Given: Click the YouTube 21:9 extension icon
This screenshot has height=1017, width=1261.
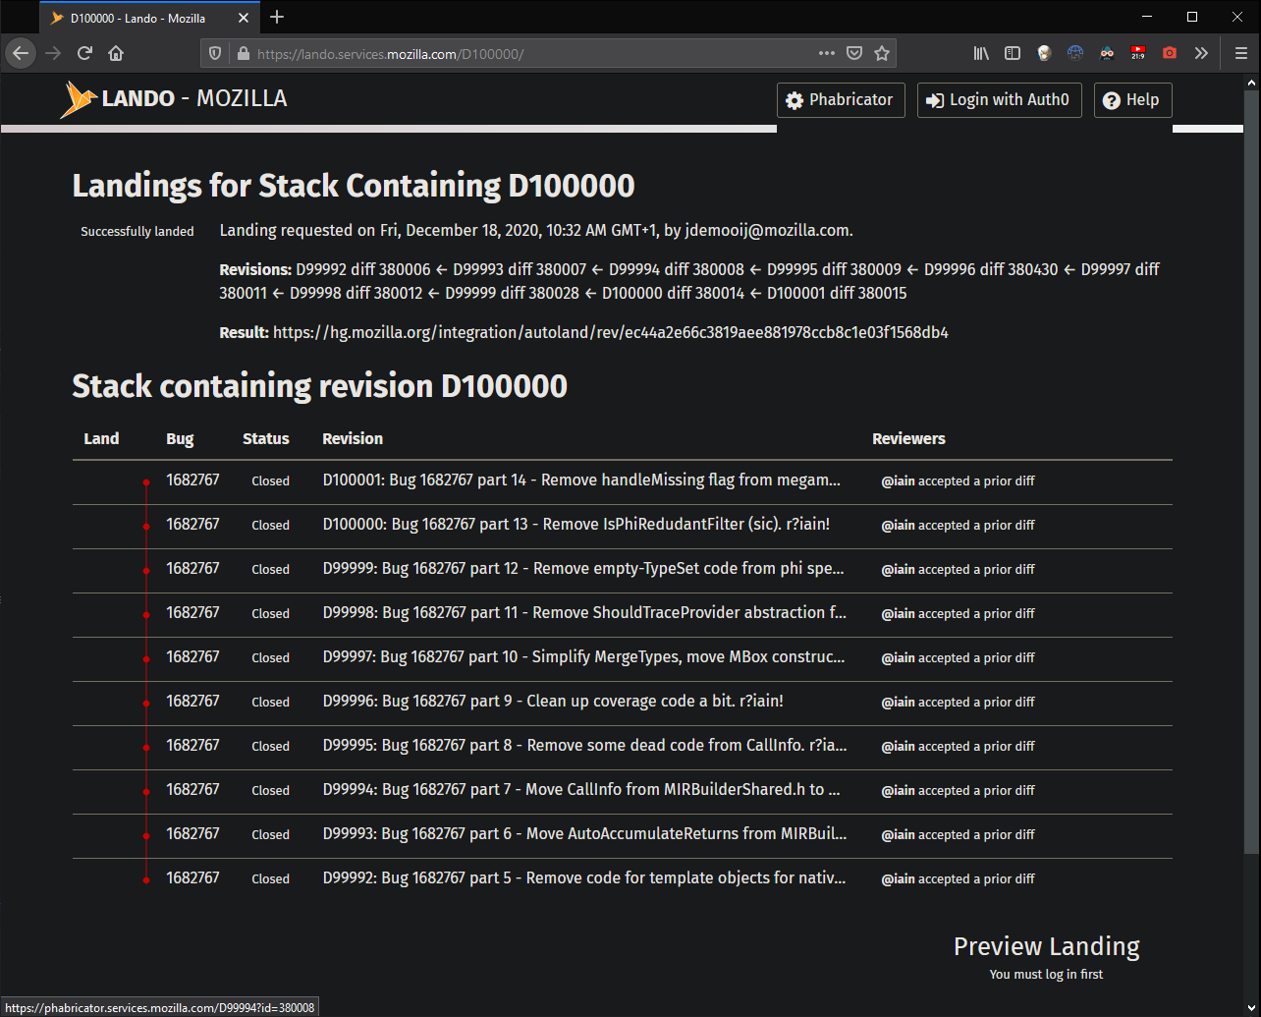Looking at the screenshot, I should (1138, 53).
